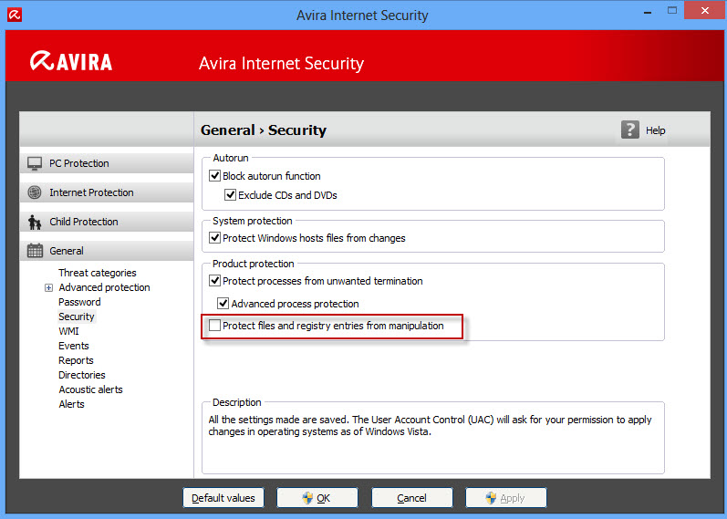Select Advanced protection in the tree

(x=104, y=287)
